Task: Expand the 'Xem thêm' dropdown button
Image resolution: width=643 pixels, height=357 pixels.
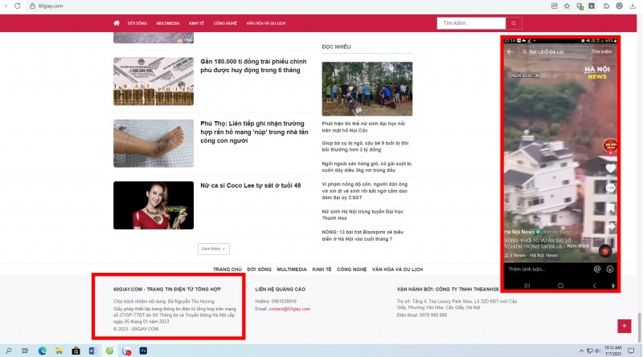Action: 214,249
